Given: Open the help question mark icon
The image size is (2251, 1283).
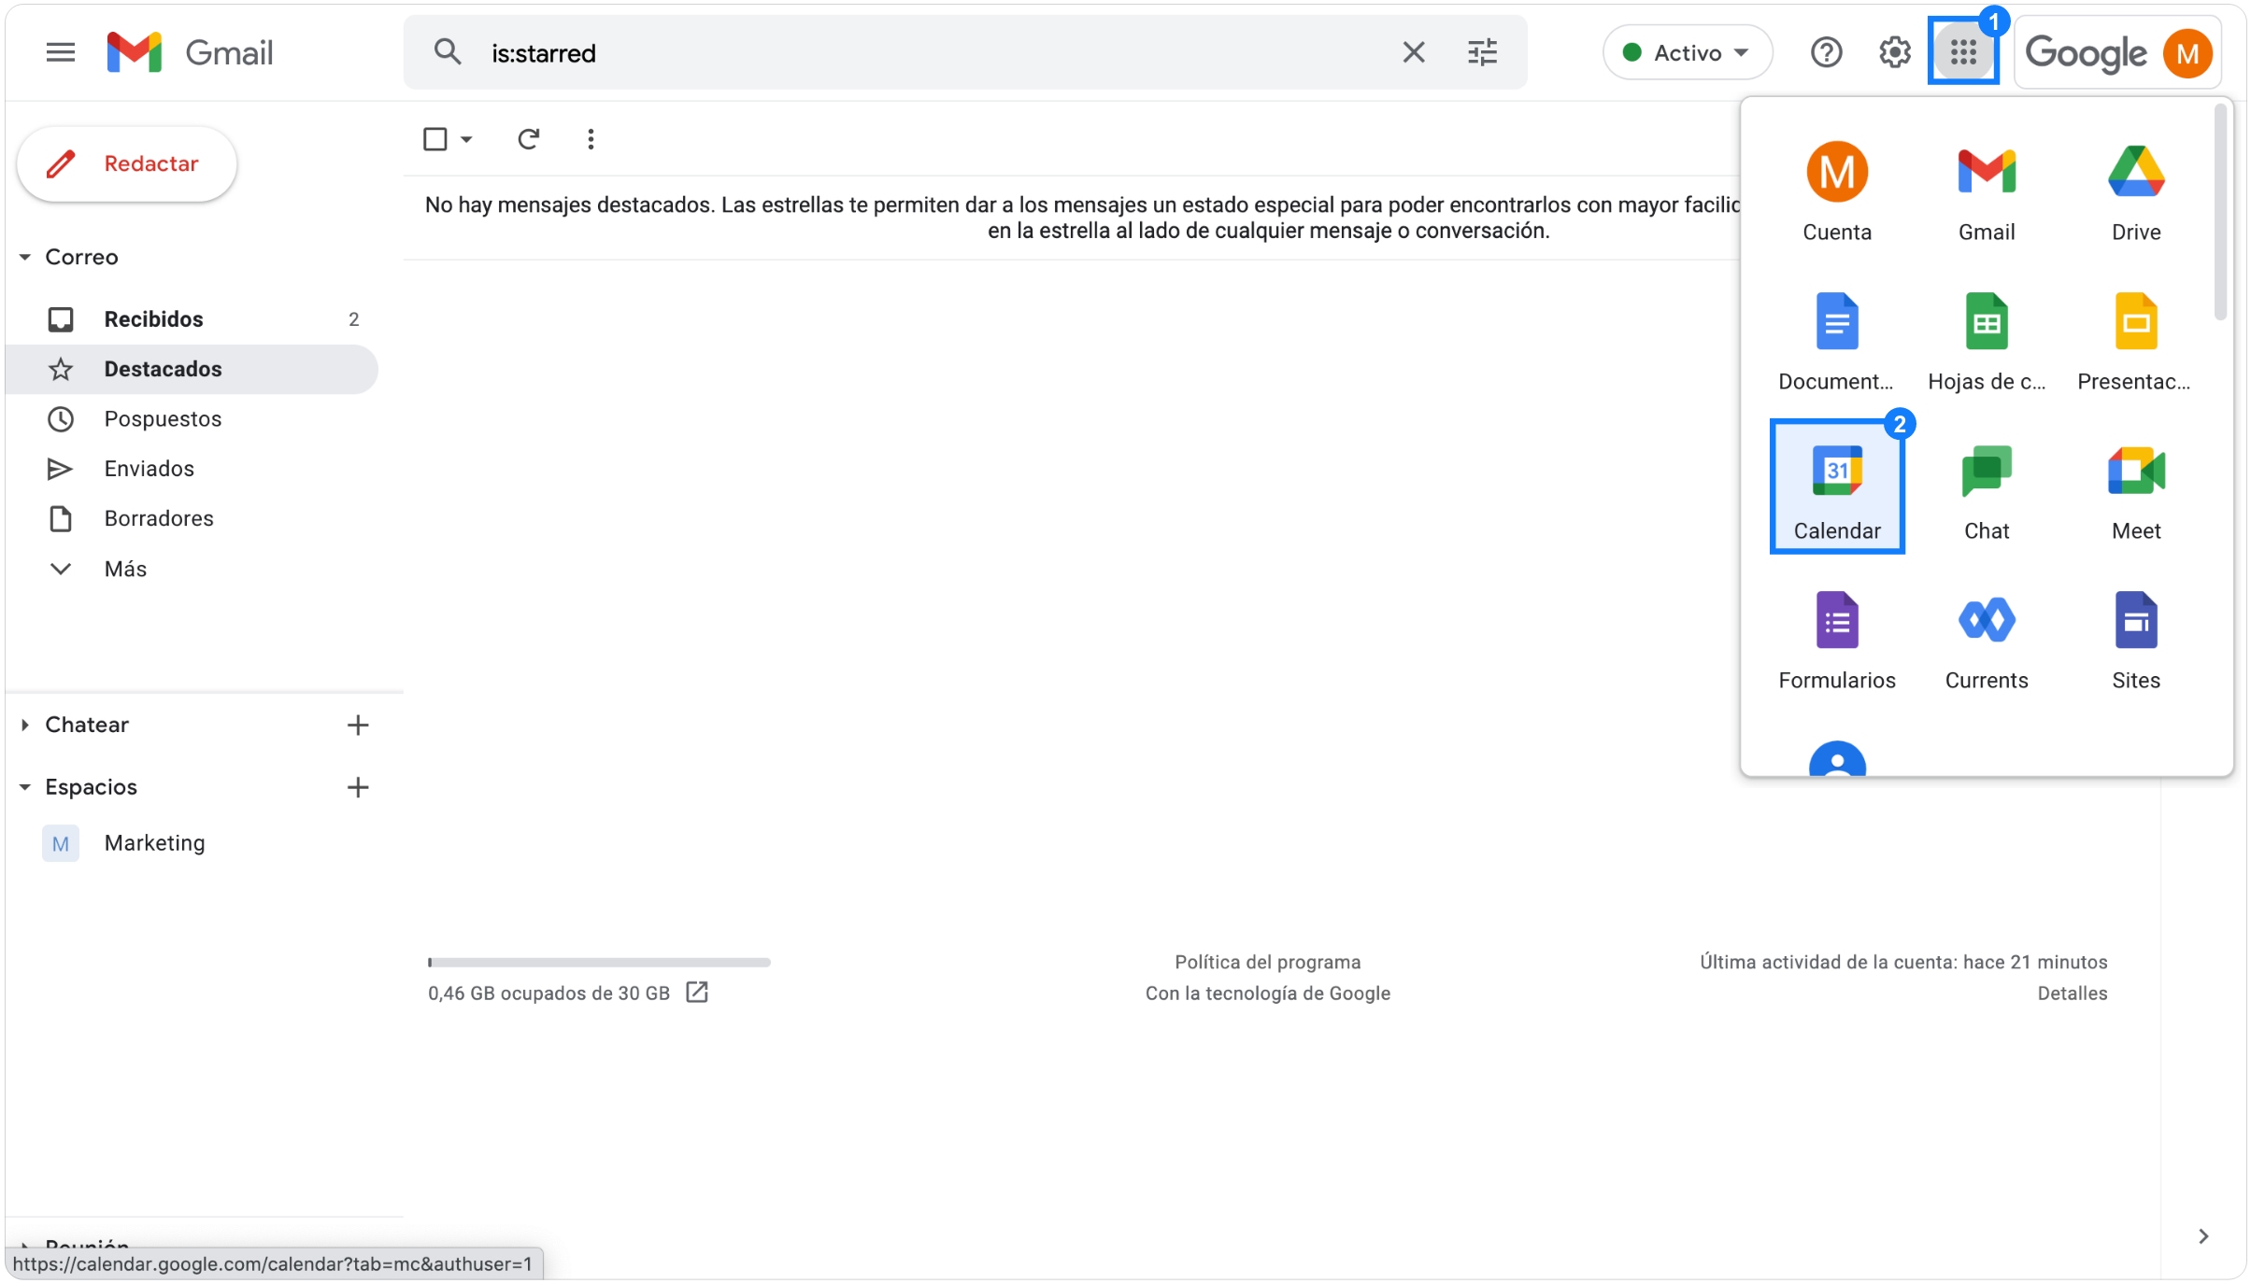Looking at the screenshot, I should pos(1826,52).
